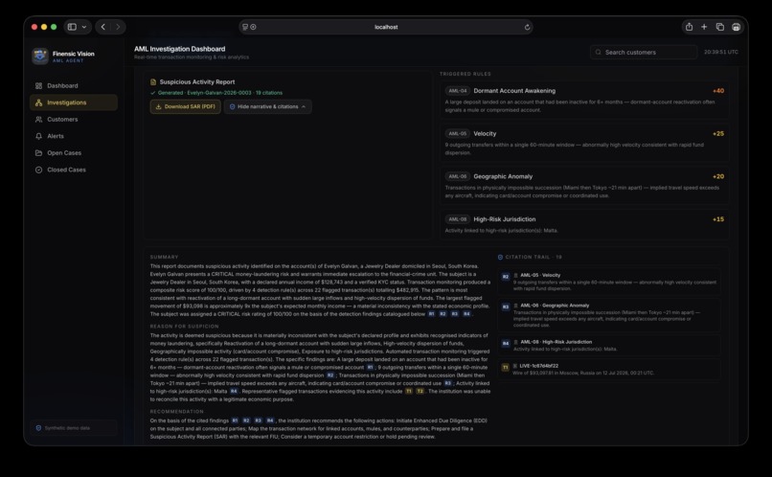Click the localhost address bar
This screenshot has height=477, width=772.
pyautogui.click(x=385, y=27)
